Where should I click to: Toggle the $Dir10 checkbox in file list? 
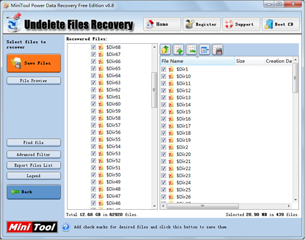point(164,77)
